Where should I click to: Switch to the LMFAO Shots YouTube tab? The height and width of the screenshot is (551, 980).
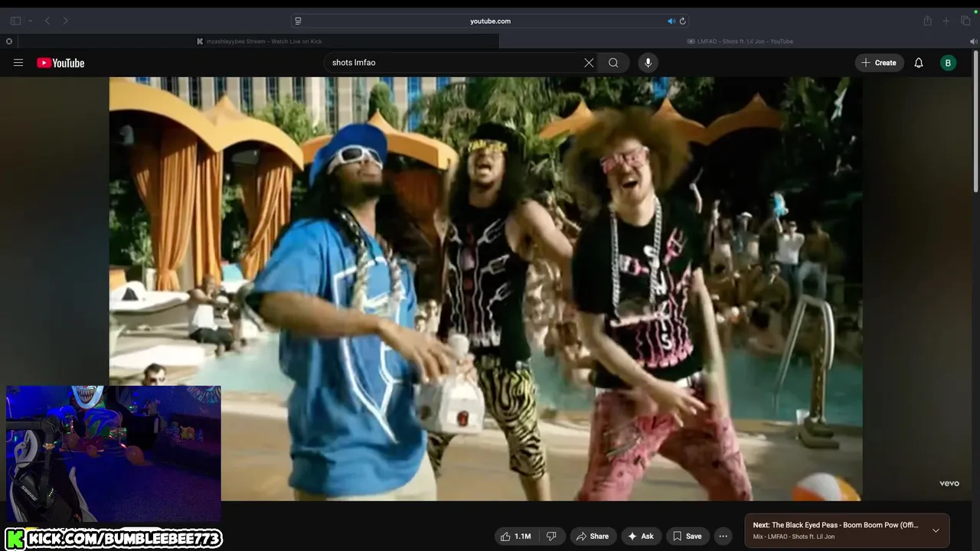[740, 41]
